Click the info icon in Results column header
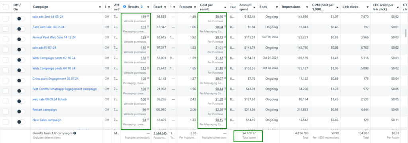Image resolution: width=408 pixels, height=143 pixels. click(x=124, y=7)
